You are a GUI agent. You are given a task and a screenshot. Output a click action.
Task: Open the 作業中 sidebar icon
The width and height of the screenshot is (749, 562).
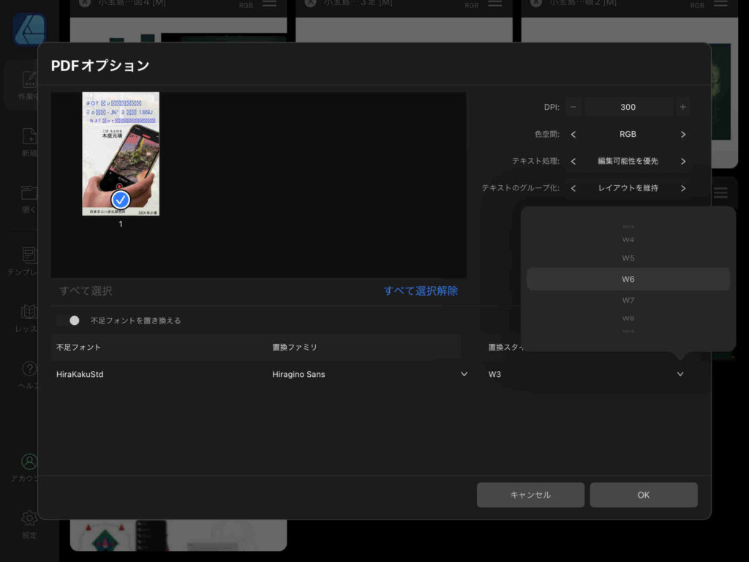29,79
